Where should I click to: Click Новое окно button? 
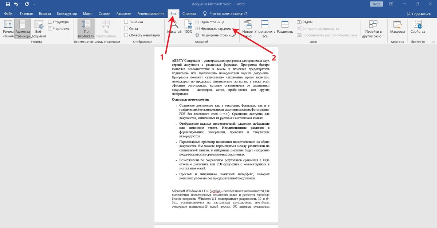(x=247, y=29)
